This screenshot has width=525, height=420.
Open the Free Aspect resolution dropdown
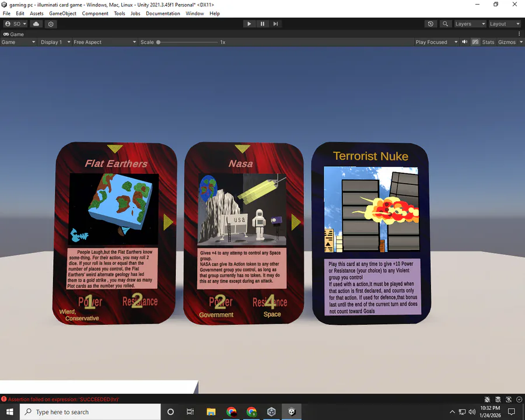pyautogui.click(x=105, y=42)
